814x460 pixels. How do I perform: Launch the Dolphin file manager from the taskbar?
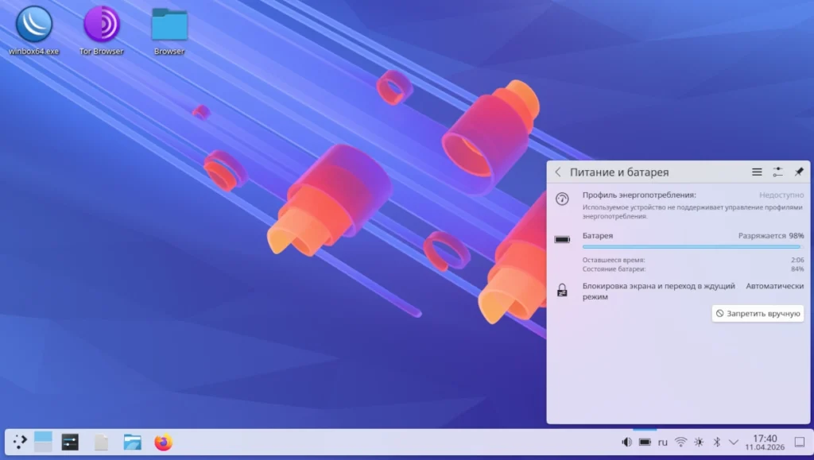point(133,443)
